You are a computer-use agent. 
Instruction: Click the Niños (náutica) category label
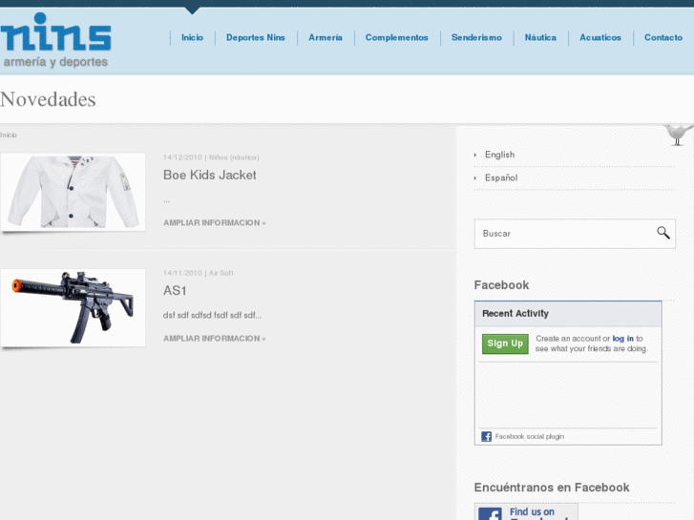[234, 157]
